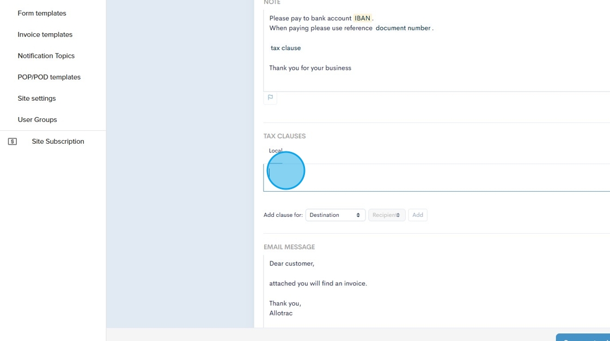Click the document number placeholder token
Viewport: 610px width, 341px height.
point(403,28)
